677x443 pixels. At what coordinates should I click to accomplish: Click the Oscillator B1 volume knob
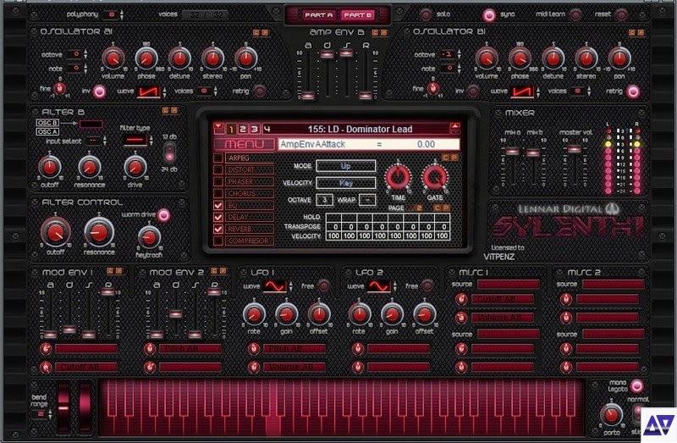click(x=487, y=58)
